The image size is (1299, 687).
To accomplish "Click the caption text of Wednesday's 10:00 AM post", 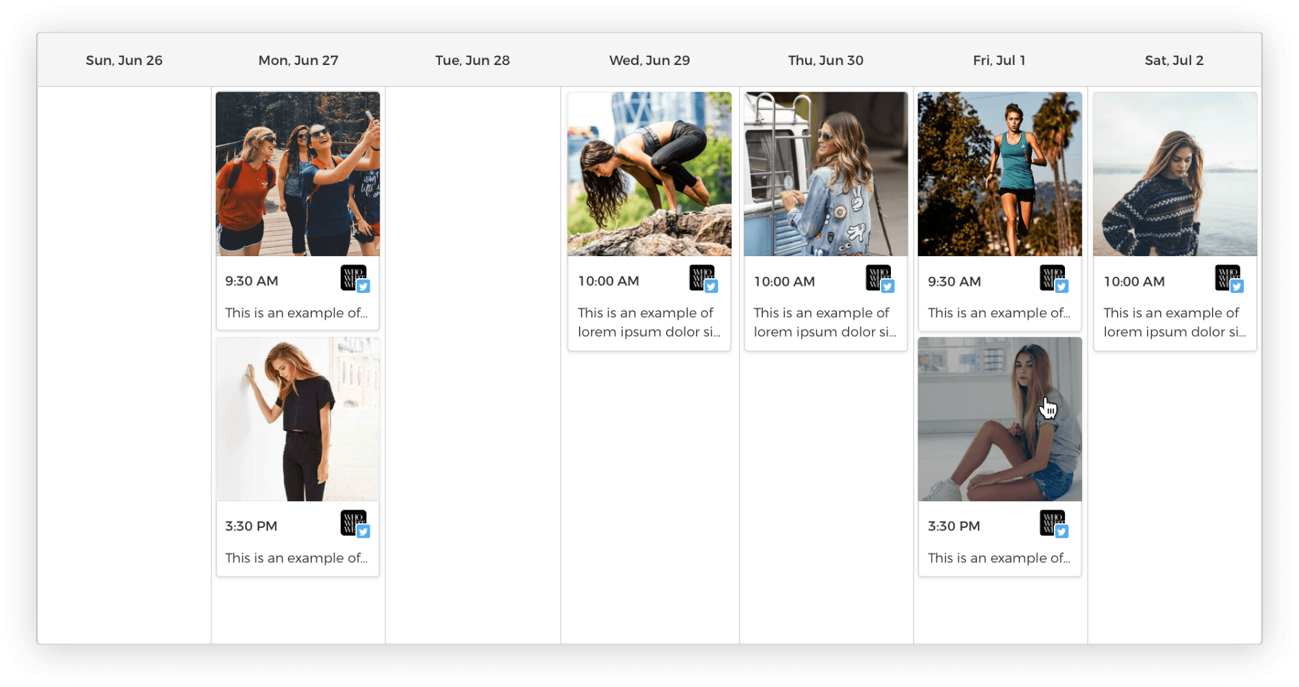I will click(x=649, y=322).
